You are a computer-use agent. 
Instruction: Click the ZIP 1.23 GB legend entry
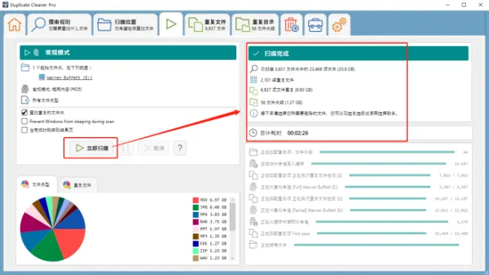(210, 251)
